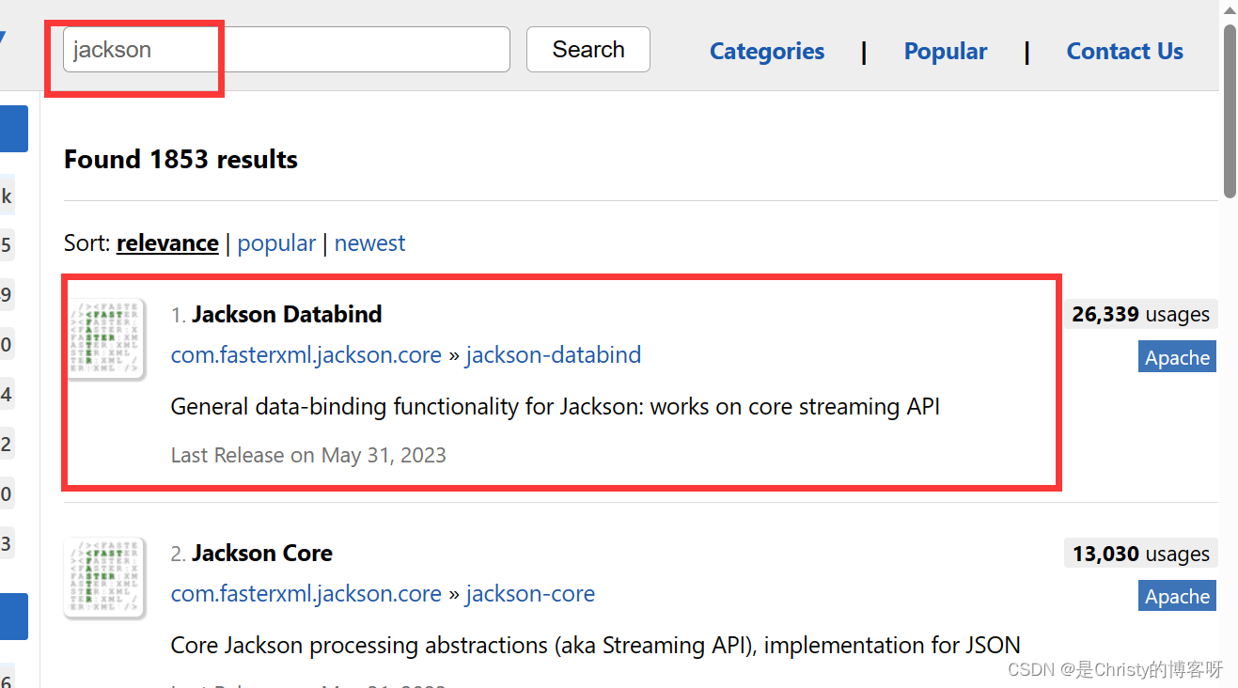Sort results by newest
Screen dimensions: 1238x688
[369, 243]
